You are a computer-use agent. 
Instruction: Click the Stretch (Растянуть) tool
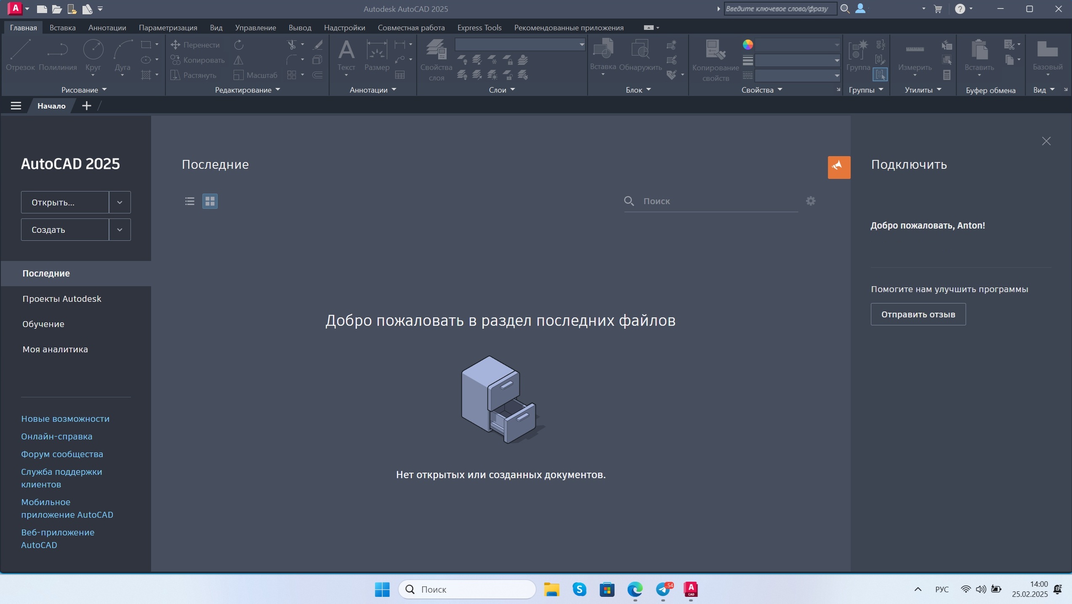[194, 75]
